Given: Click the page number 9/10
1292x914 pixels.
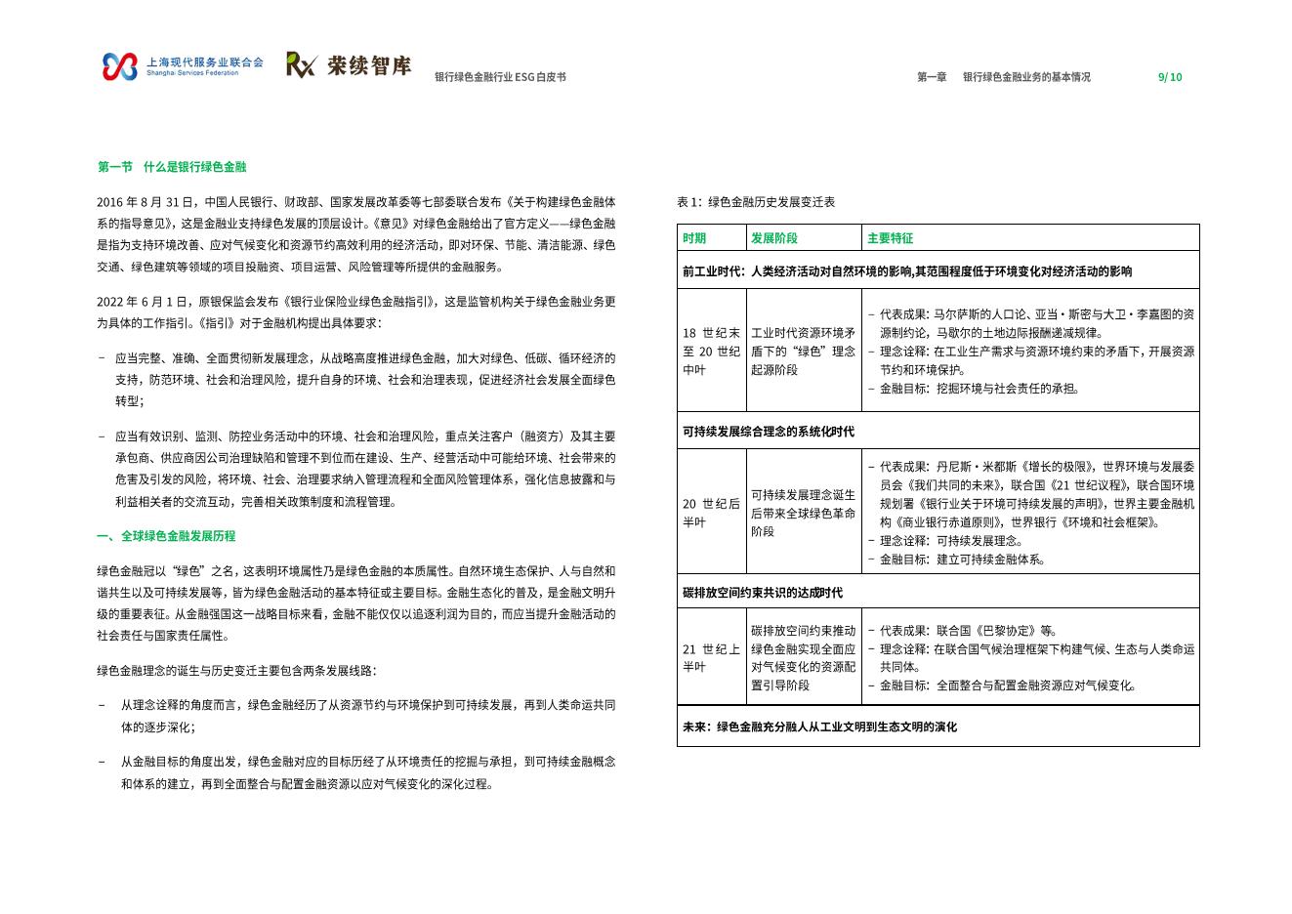Looking at the screenshot, I should tap(1169, 77).
